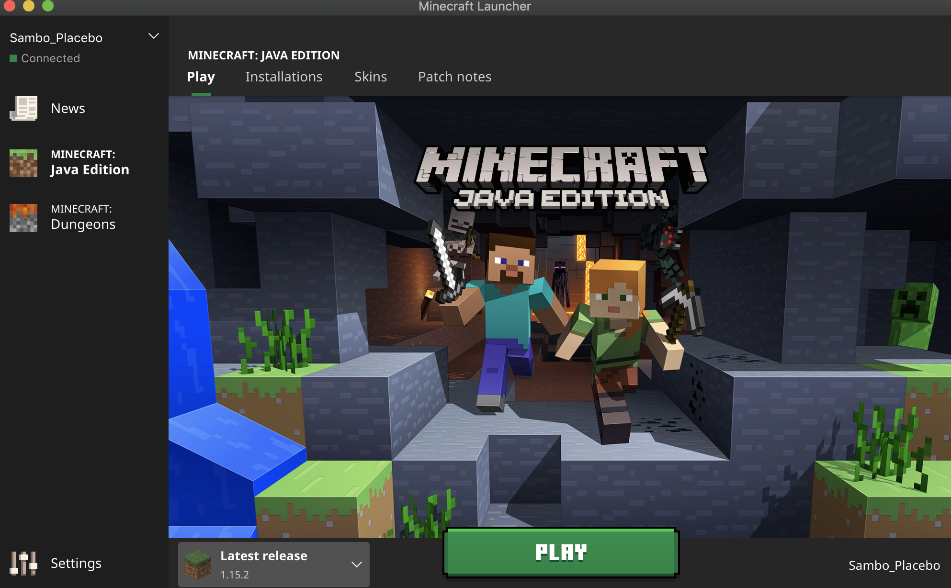Viewport: 951px width, 588px height.
Task: Click the macOS yellow minimize button
Action: click(29, 6)
